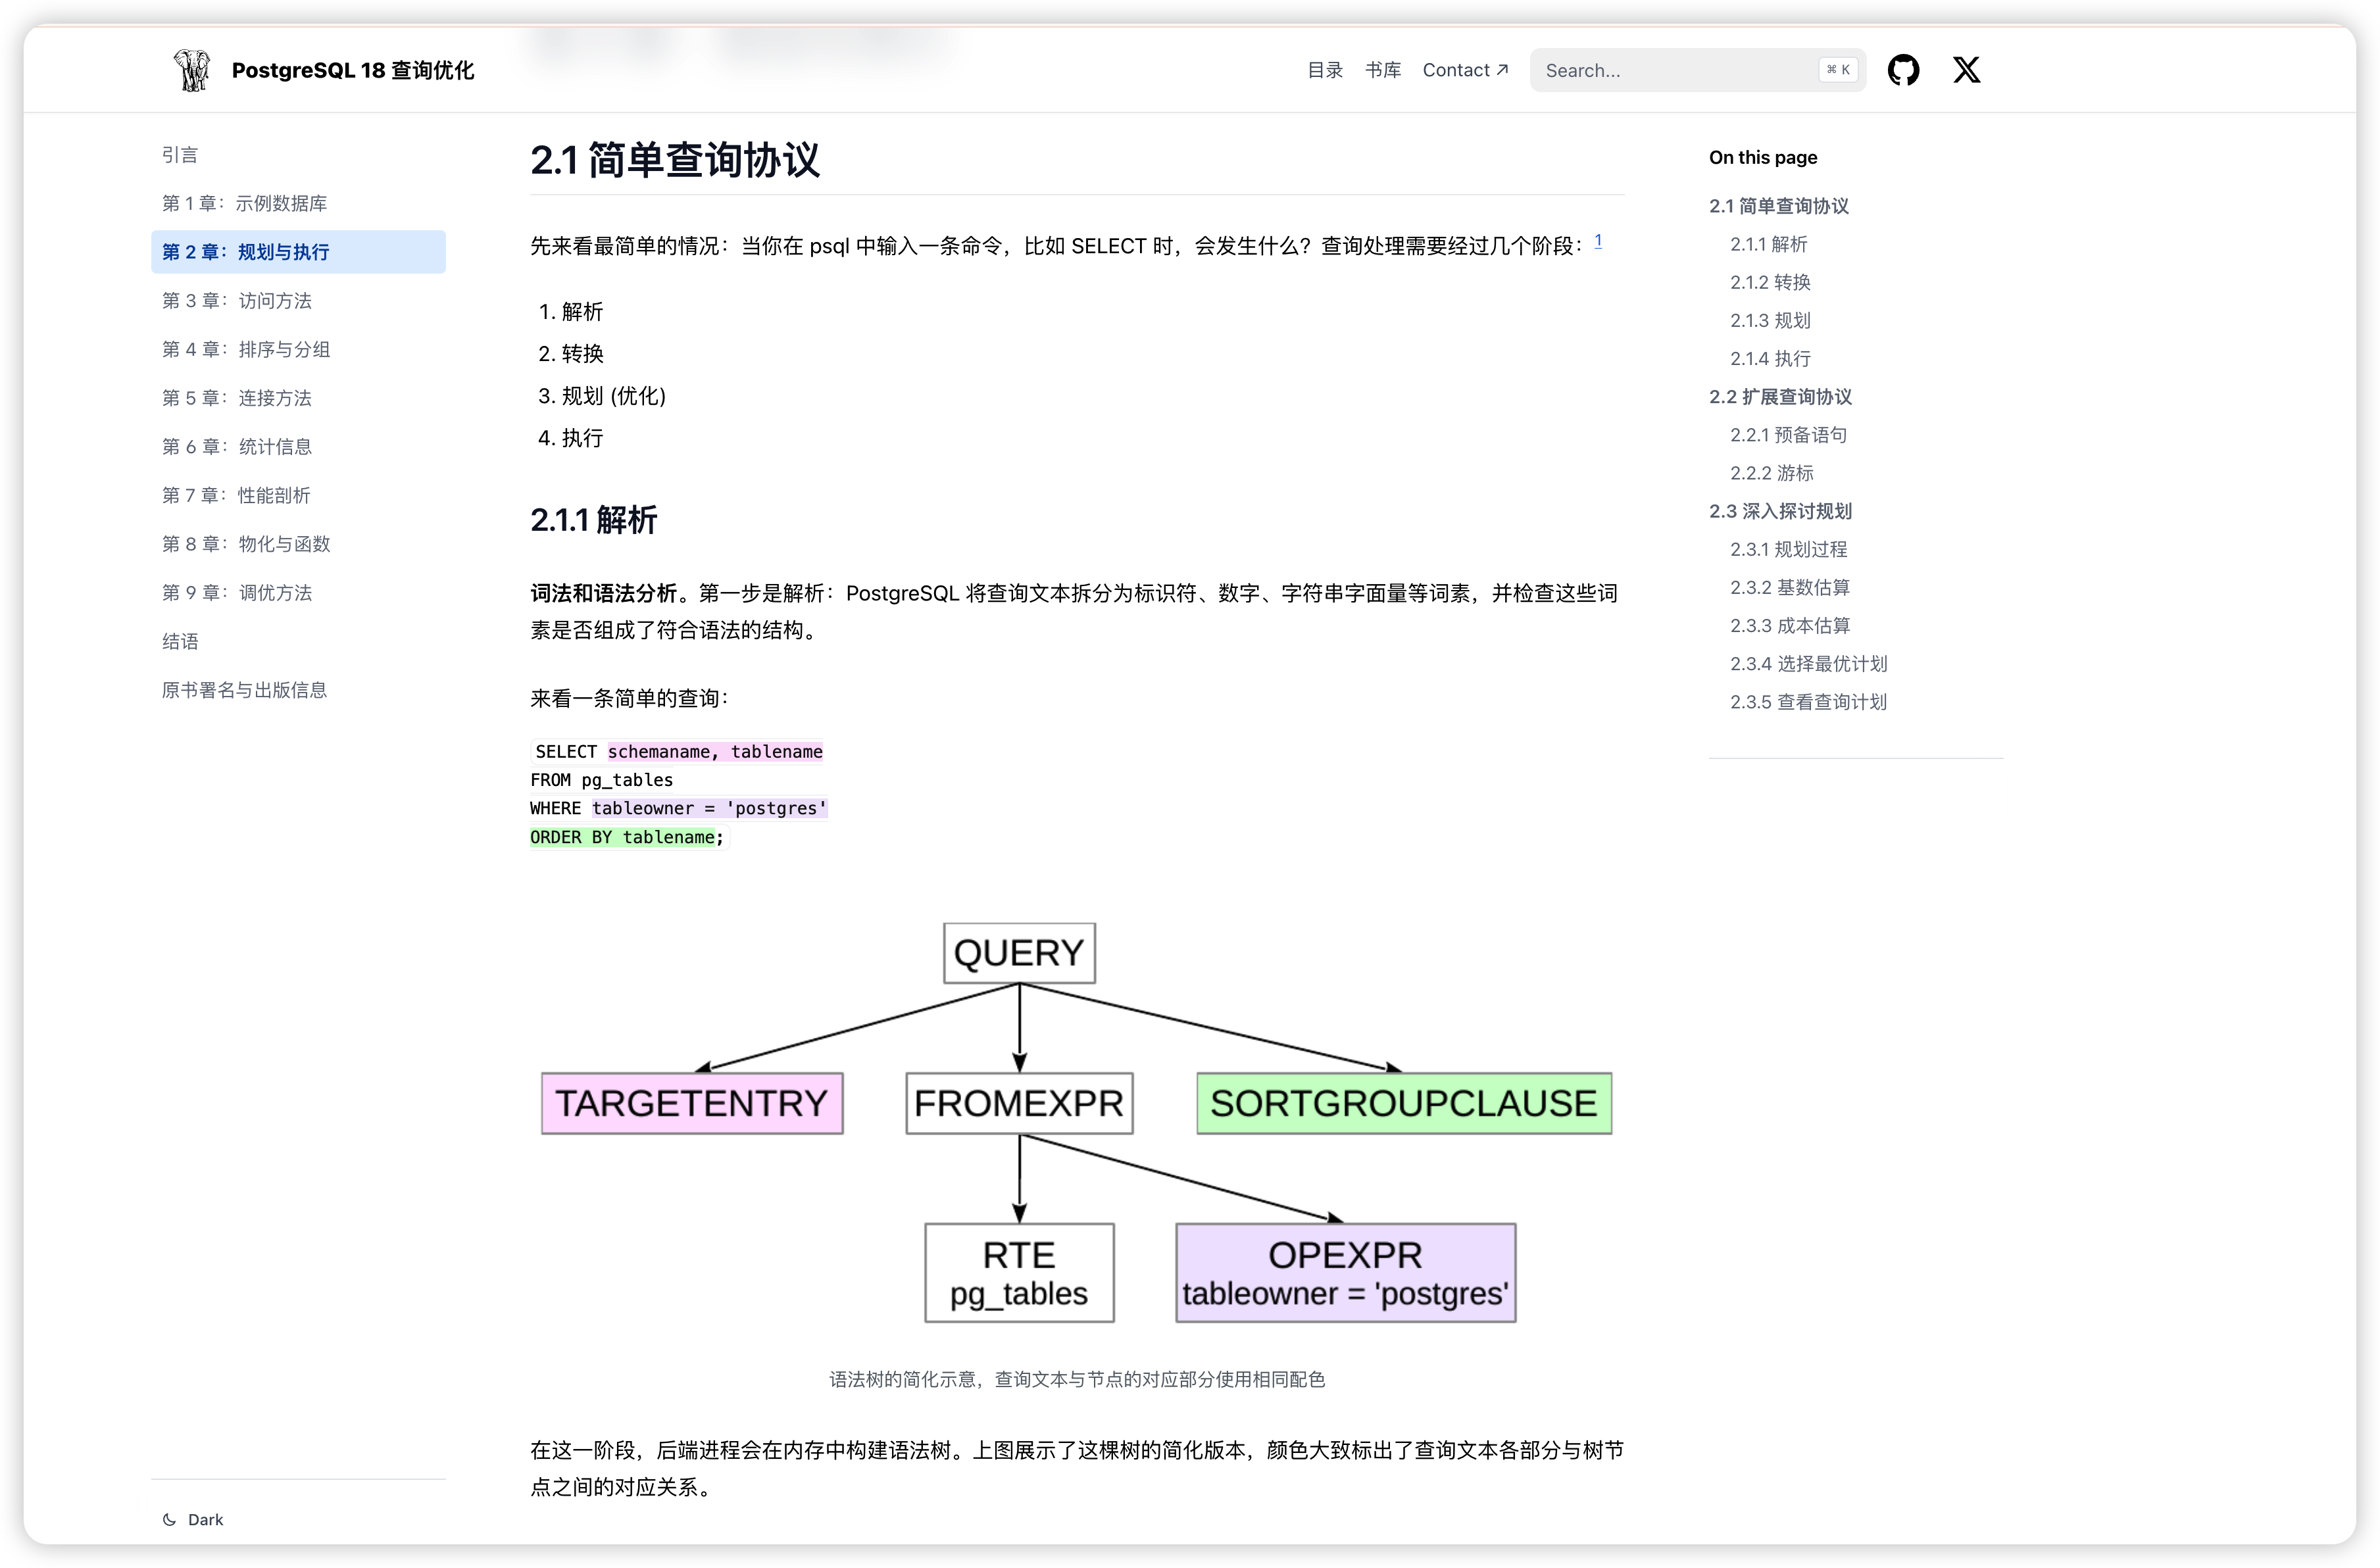Click the PostgreSQL elephant logo

tap(192, 70)
